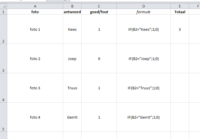Select the 'Truus' answer cell
This screenshot has width=200, height=139.
point(72,88)
